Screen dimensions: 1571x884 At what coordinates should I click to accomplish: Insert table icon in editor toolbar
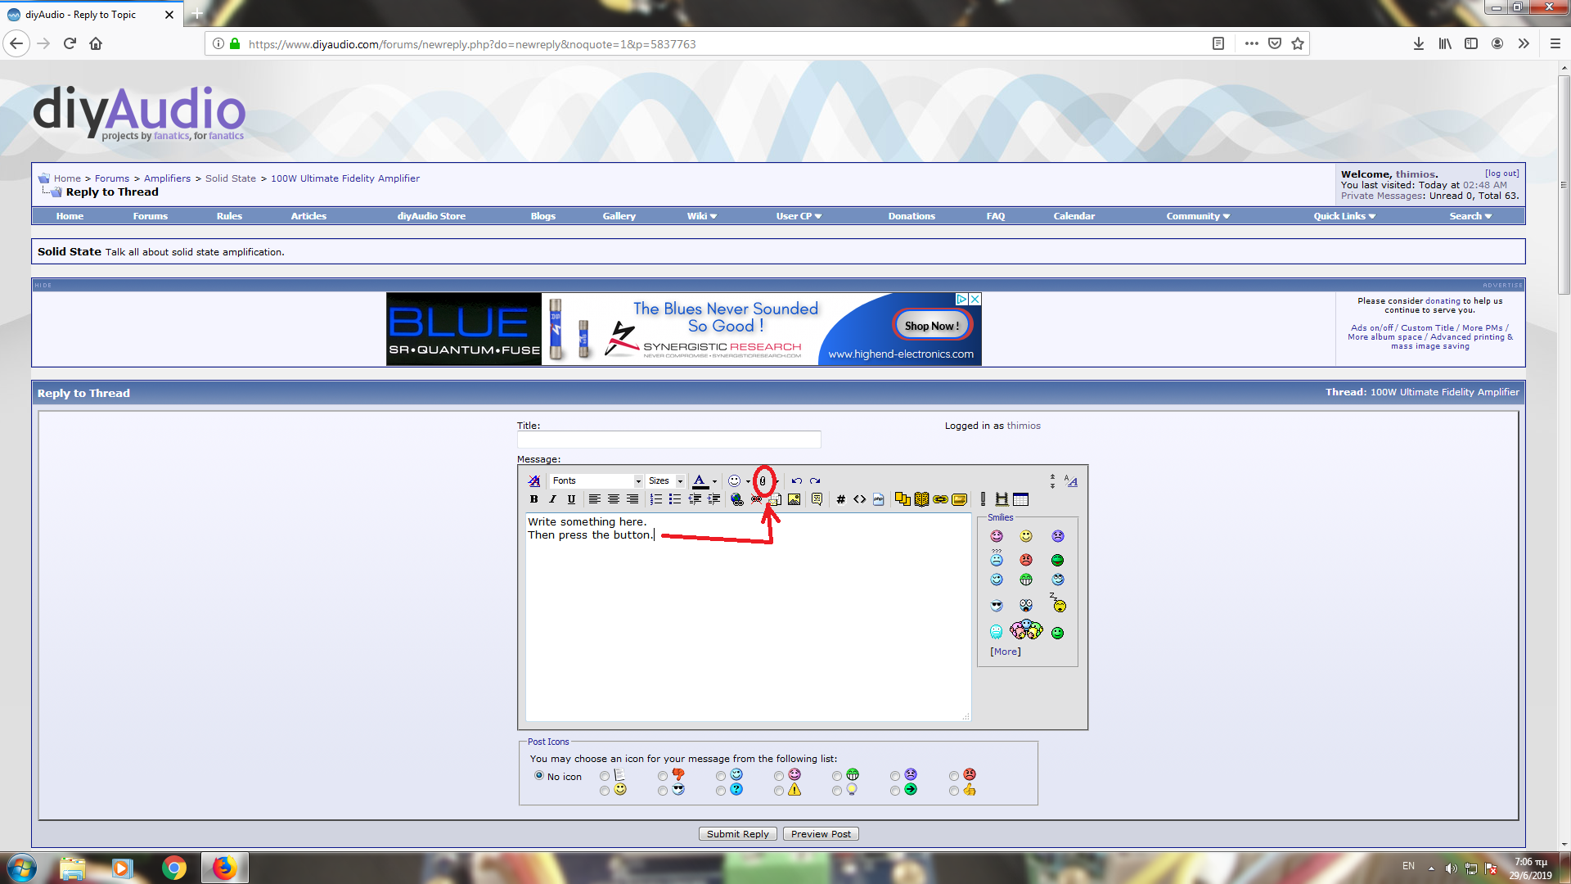(1020, 499)
